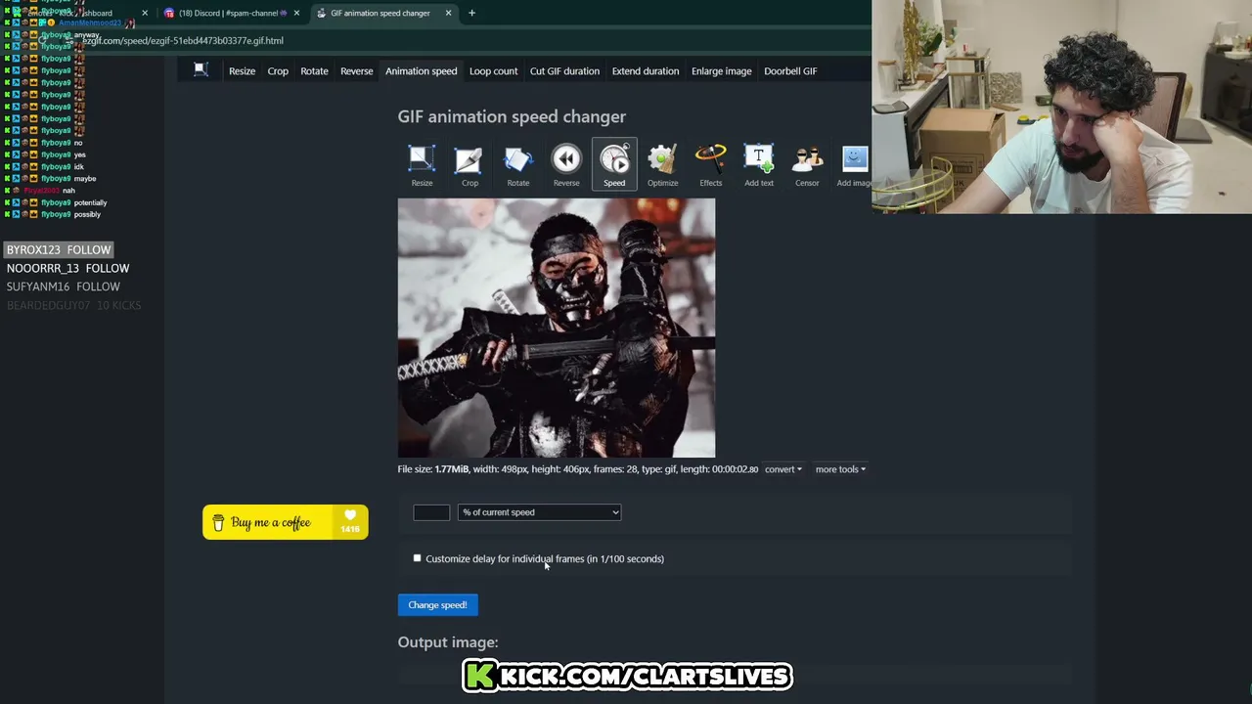The height and width of the screenshot is (704, 1252).
Task: Open Cut GIF duration menu item
Action: pyautogui.click(x=564, y=70)
